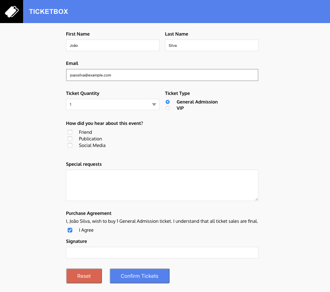Click the General Admission label text

(197, 102)
